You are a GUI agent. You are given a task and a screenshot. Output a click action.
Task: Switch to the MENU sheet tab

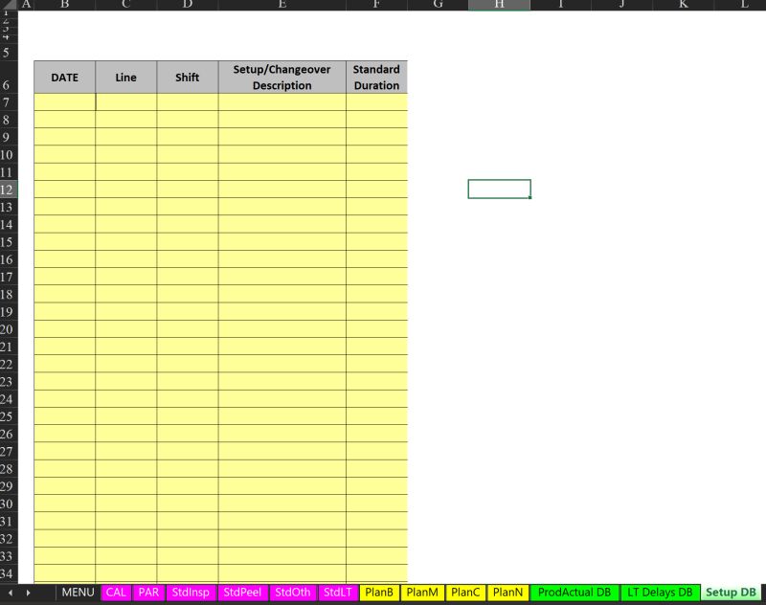[79, 592]
